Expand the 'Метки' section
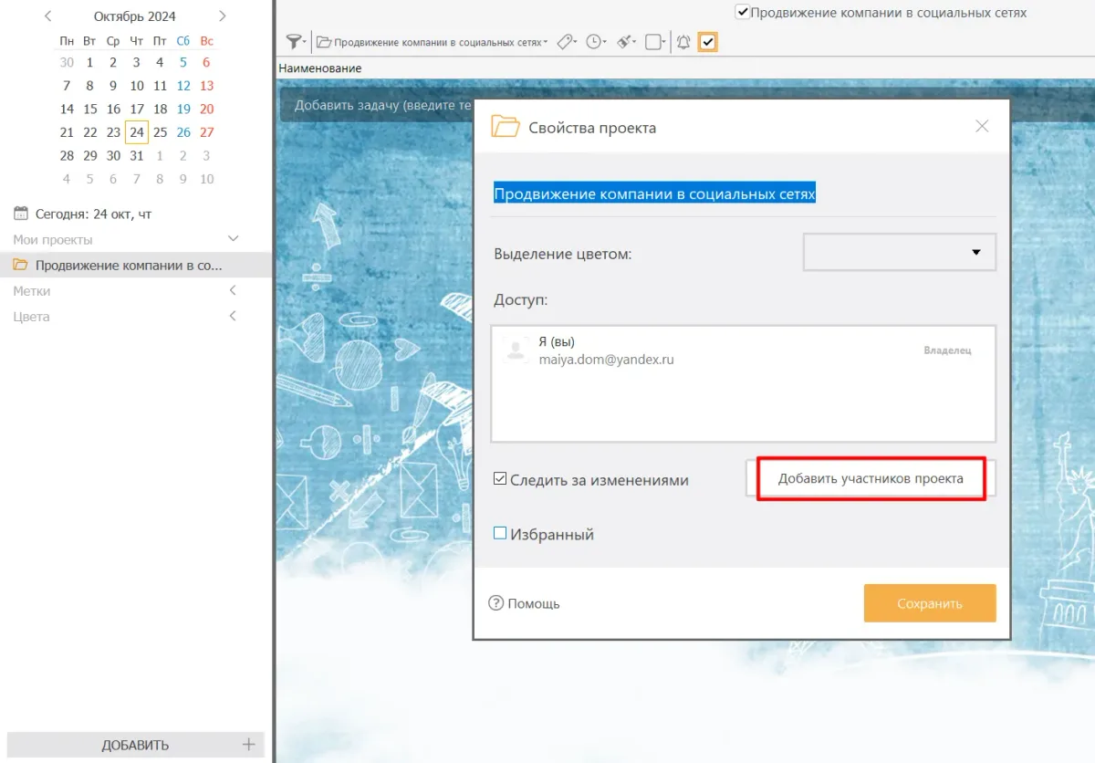Screen dimensions: 1095x763 (233, 291)
